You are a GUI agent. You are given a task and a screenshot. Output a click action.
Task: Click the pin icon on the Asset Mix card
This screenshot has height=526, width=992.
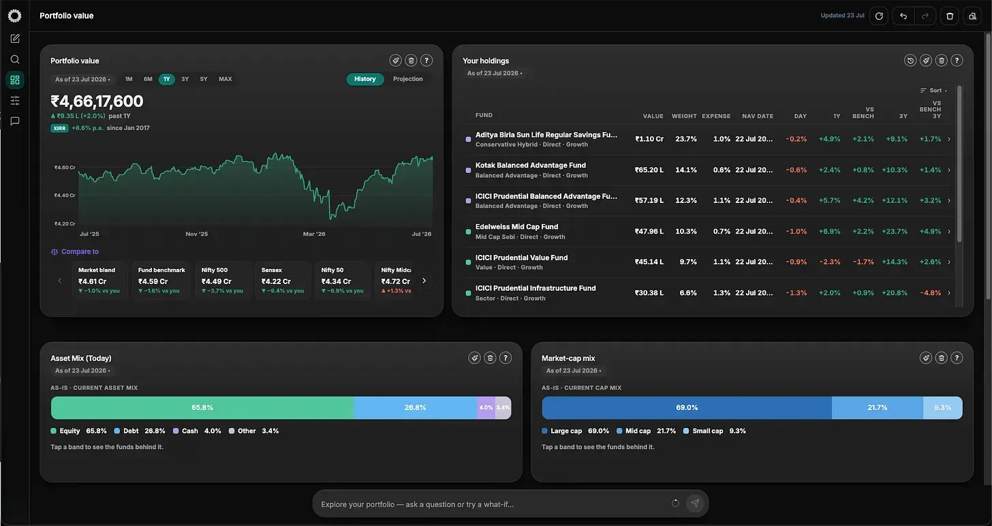pos(474,358)
